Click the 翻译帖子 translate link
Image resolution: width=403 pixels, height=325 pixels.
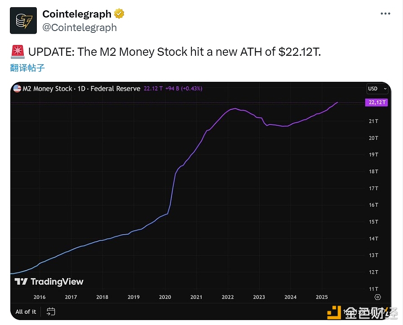(x=27, y=68)
